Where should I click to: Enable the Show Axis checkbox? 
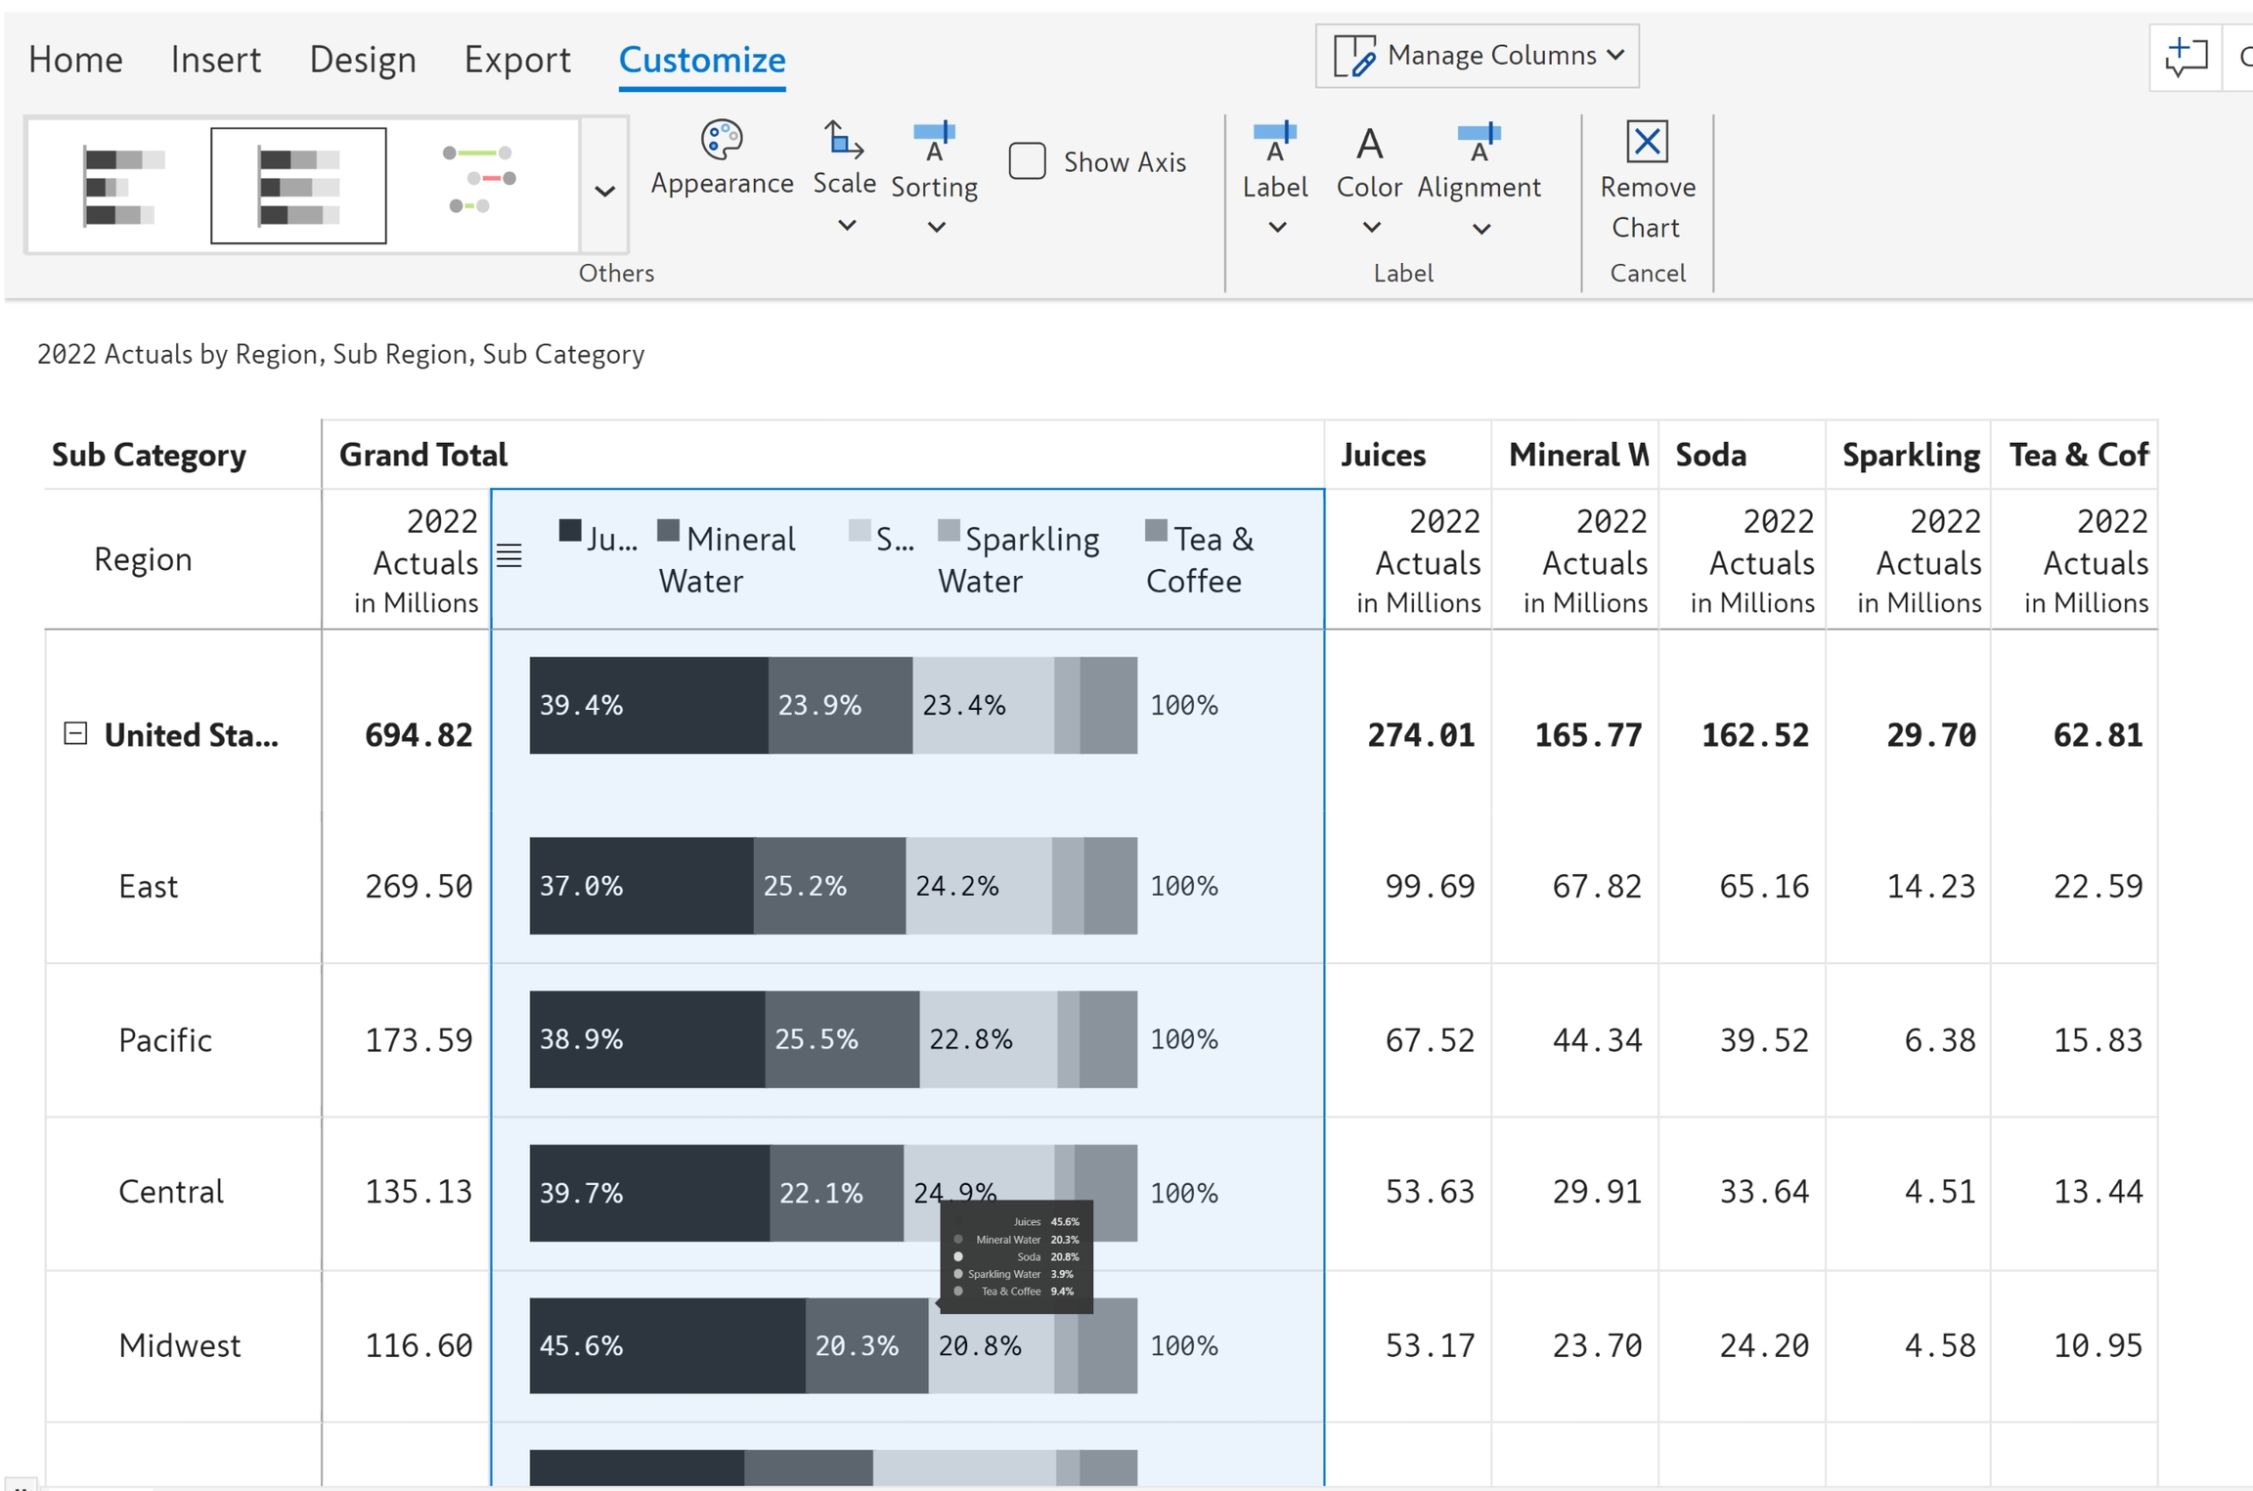click(x=1027, y=161)
